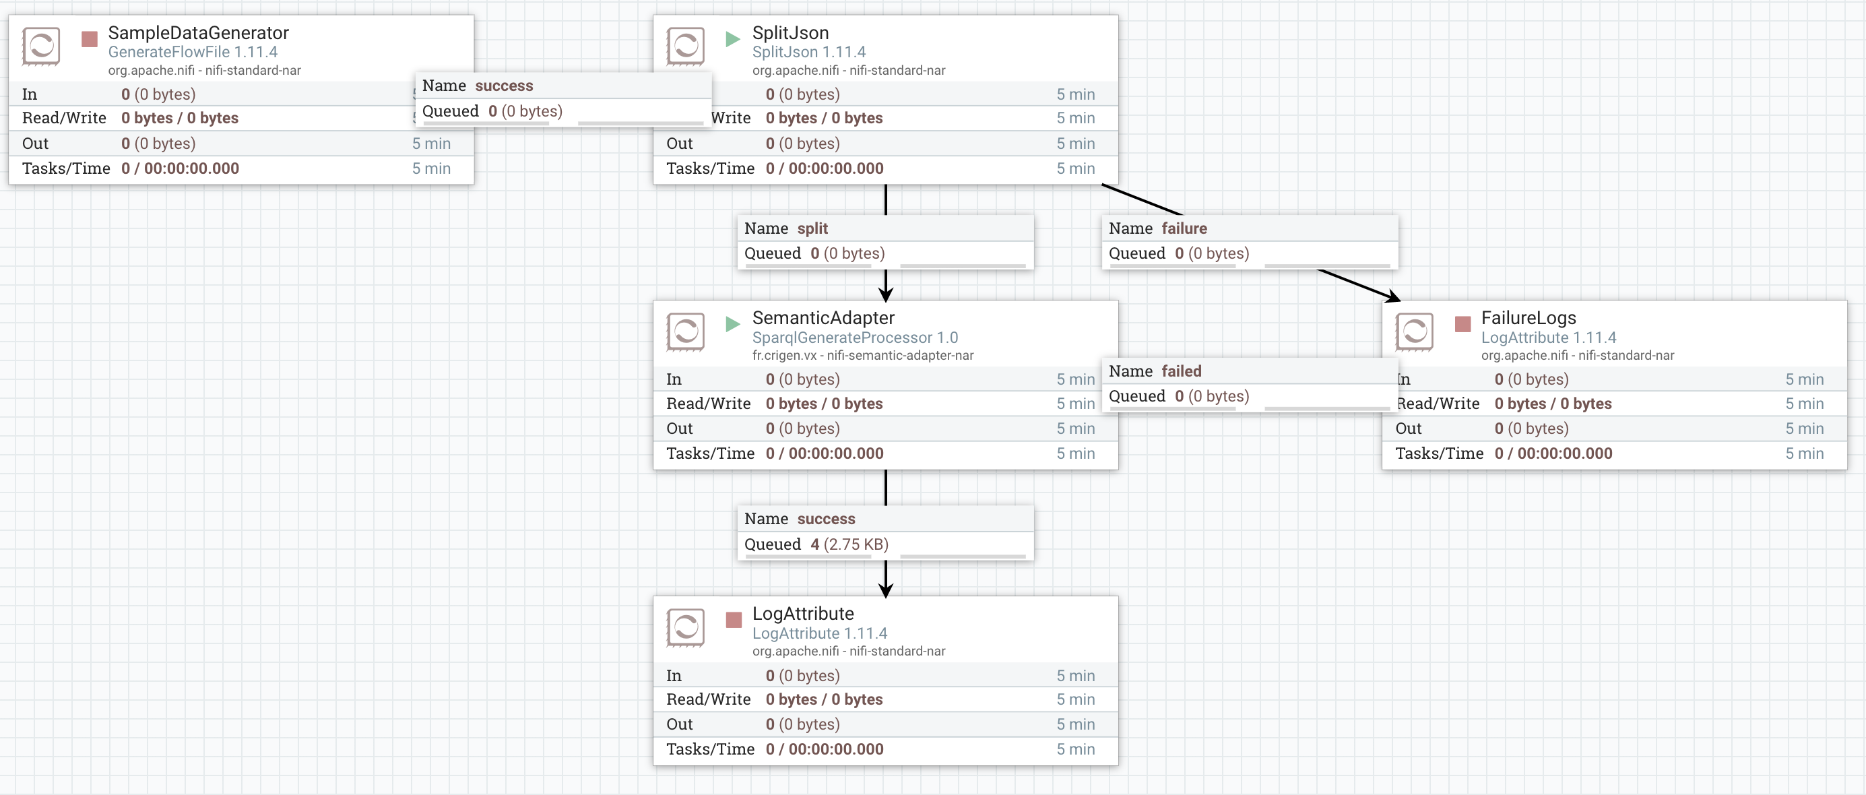This screenshot has width=1866, height=795.
Task: Click the stopped status square on FailureLogs
Action: coord(1462,324)
